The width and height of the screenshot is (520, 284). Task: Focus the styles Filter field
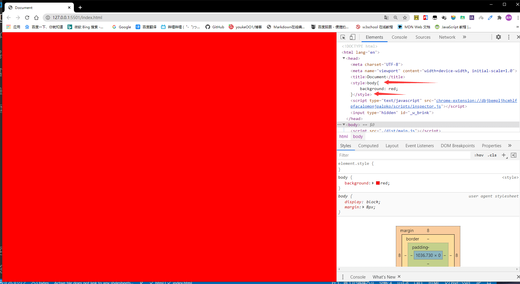tap(403, 155)
